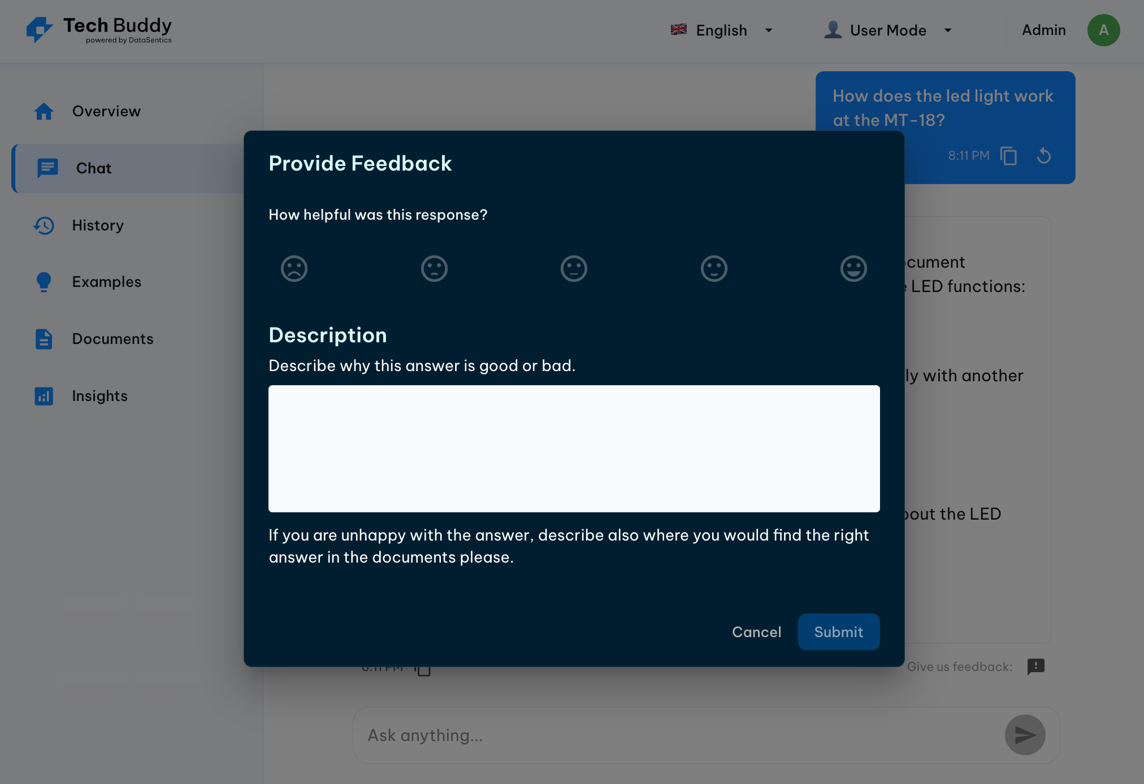Viewport: 1144px width, 784px height.
Task: Open the English language dropdown
Action: coord(721,31)
